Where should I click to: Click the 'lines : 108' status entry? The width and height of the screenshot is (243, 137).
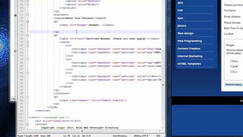coord(46,136)
